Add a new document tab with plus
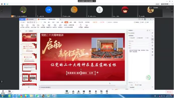The width and height of the screenshot is (174, 98). [x=60, y=19]
